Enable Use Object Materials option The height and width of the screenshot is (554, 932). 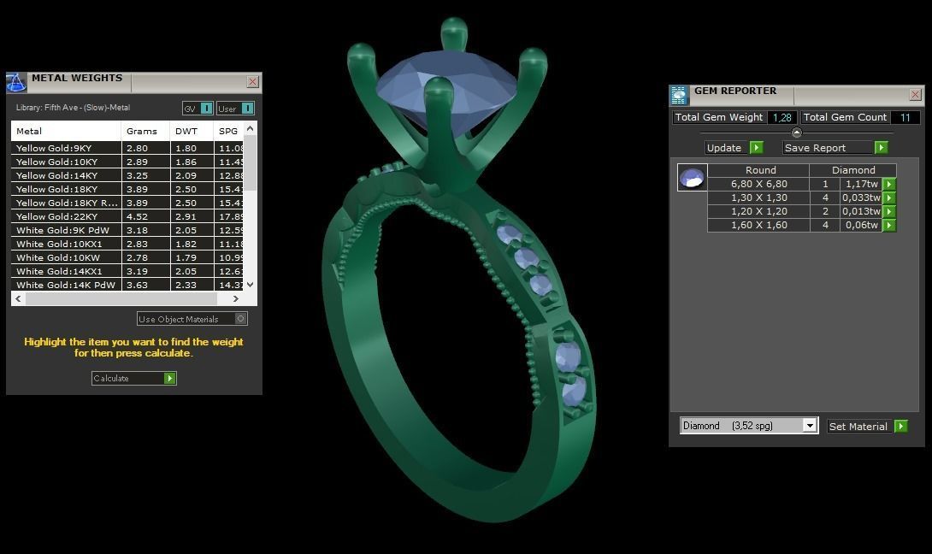[x=192, y=319]
